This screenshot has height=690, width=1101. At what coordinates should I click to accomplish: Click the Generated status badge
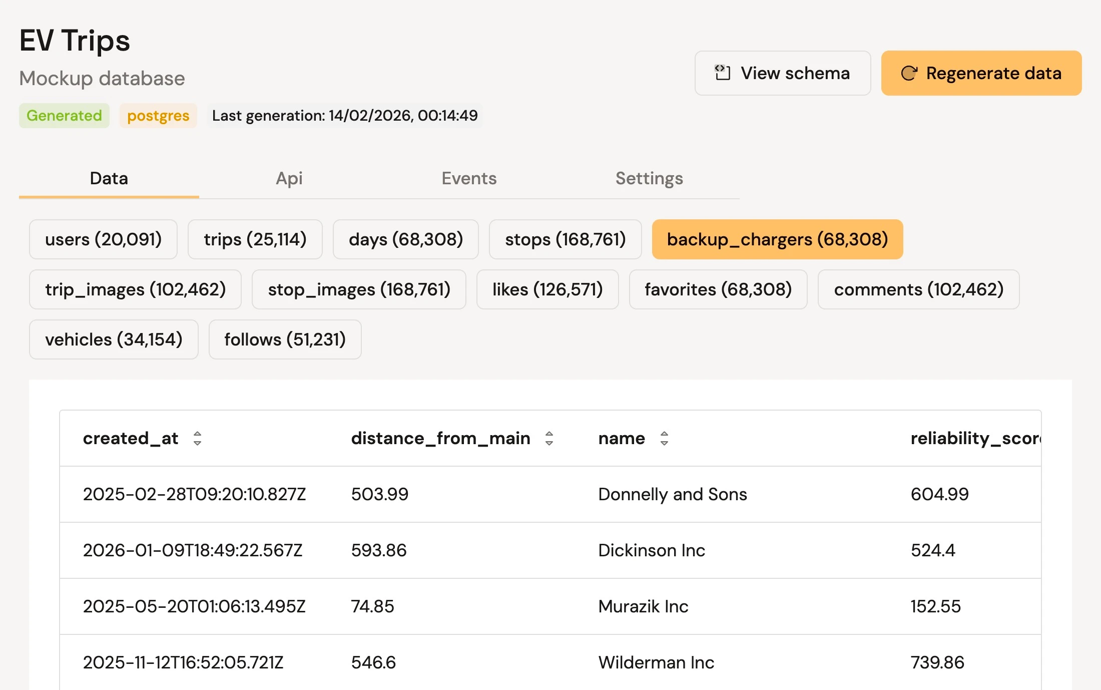pos(64,116)
